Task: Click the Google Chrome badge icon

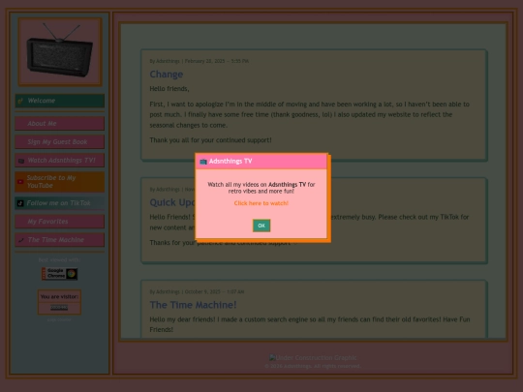Action: tap(59, 274)
